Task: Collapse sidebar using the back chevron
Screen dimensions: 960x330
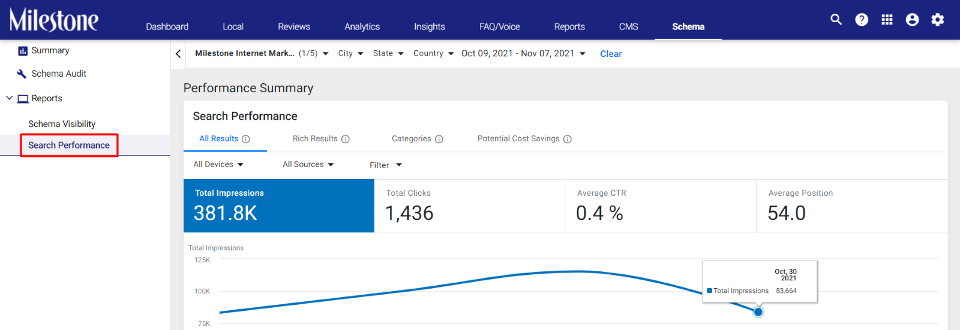Action: [178, 54]
